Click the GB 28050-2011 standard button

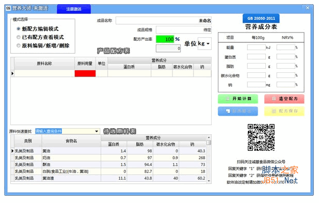coord(261,18)
